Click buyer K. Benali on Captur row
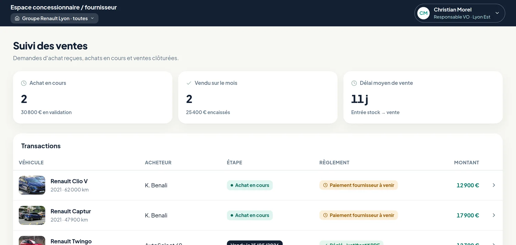 click(156, 215)
